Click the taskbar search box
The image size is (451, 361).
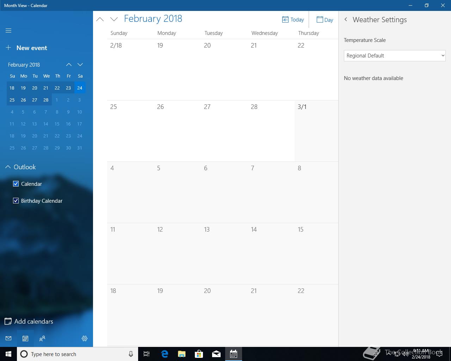(x=78, y=354)
